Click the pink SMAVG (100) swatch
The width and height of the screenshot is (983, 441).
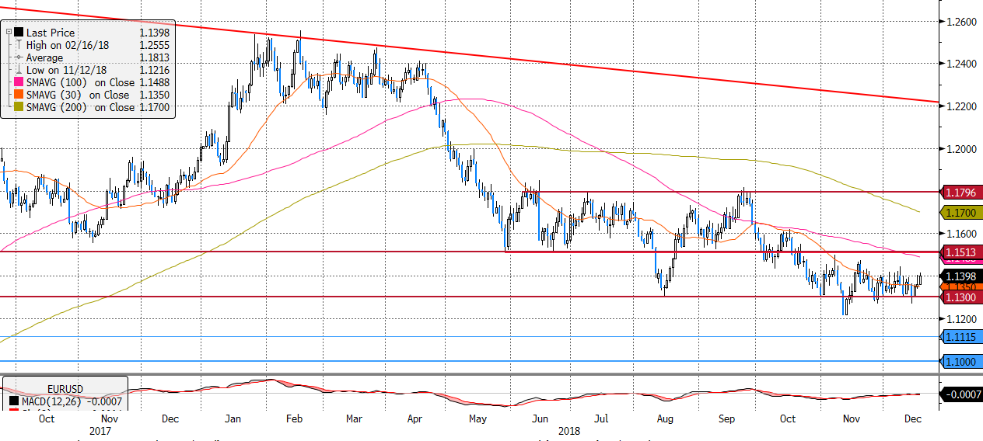pyautogui.click(x=19, y=82)
